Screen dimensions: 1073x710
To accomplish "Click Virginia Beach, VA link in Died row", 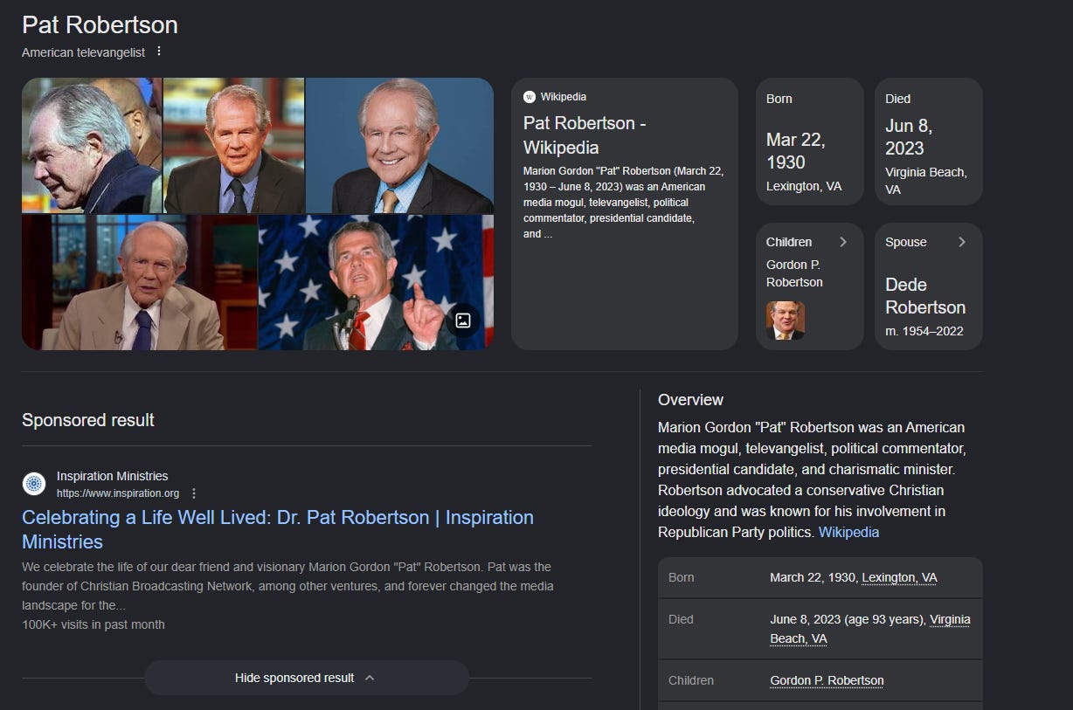I will 870,629.
